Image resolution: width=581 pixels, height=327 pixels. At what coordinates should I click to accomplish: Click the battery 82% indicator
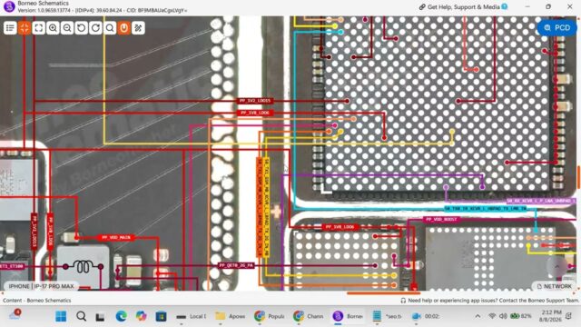click(520, 316)
